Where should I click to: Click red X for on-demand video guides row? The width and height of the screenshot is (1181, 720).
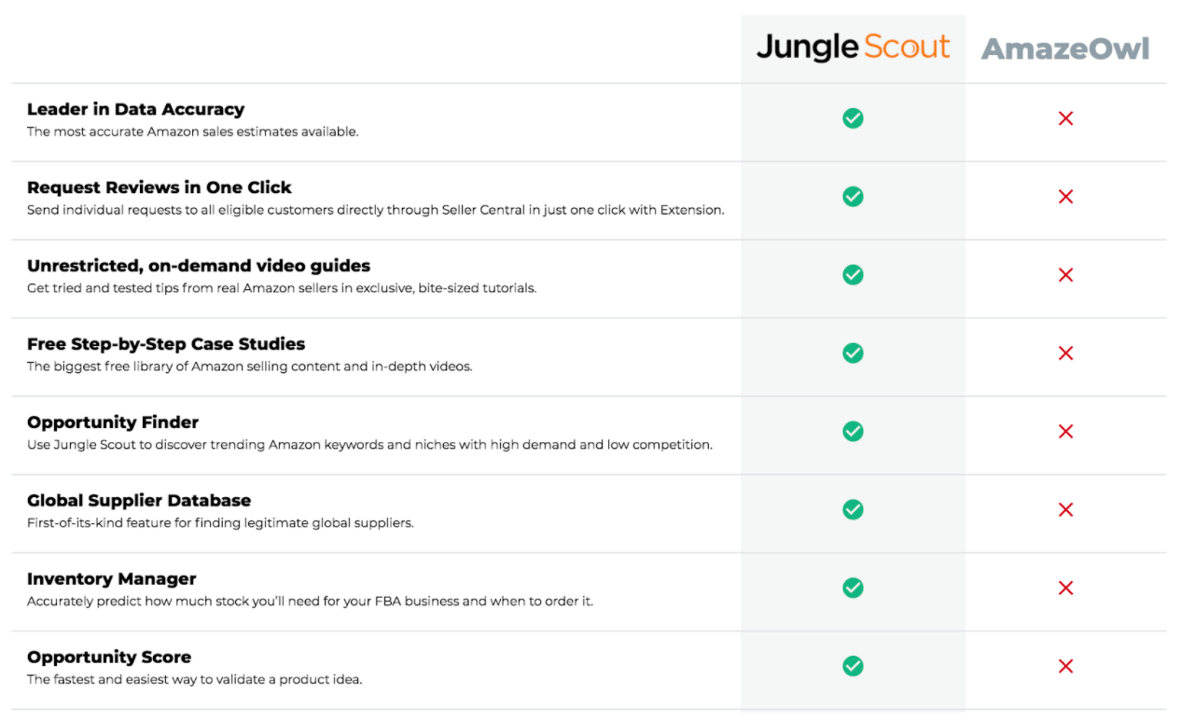(x=1065, y=275)
